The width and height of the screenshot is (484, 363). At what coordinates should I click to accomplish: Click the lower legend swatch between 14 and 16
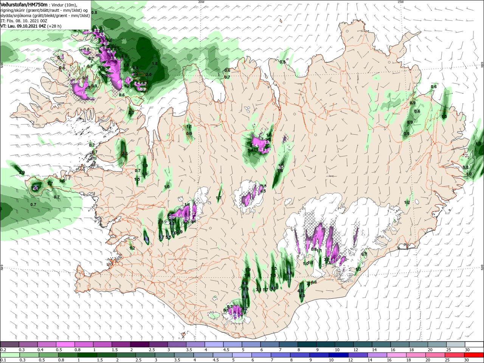point(377,355)
